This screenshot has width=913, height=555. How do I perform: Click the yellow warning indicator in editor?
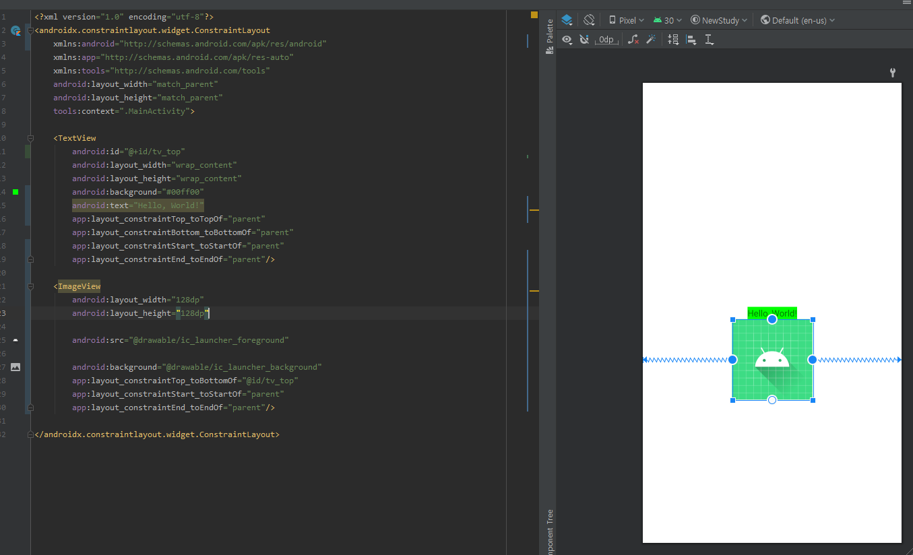tap(534, 15)
